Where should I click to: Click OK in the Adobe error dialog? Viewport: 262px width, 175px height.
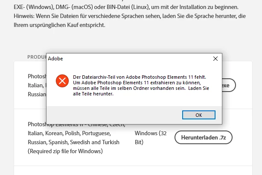point(199,115)
